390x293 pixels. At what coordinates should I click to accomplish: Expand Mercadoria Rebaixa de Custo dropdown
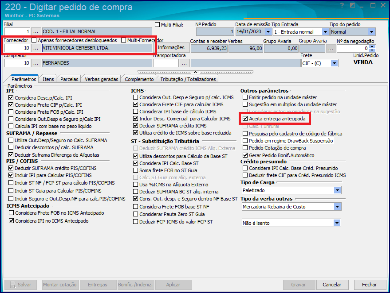pyautogui.click(x=337, y=207)
